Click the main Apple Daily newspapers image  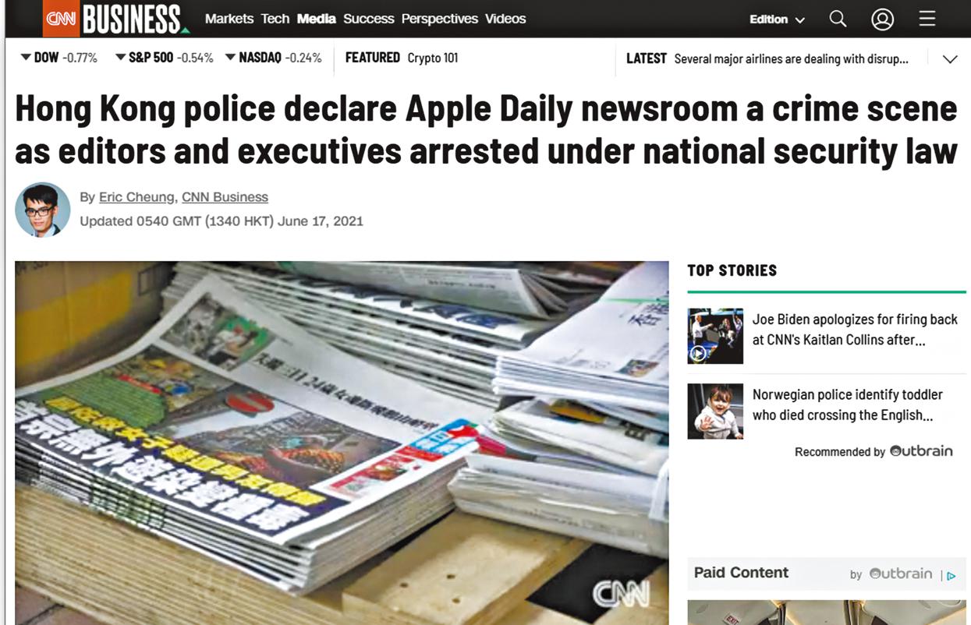[x=342, y=443]
